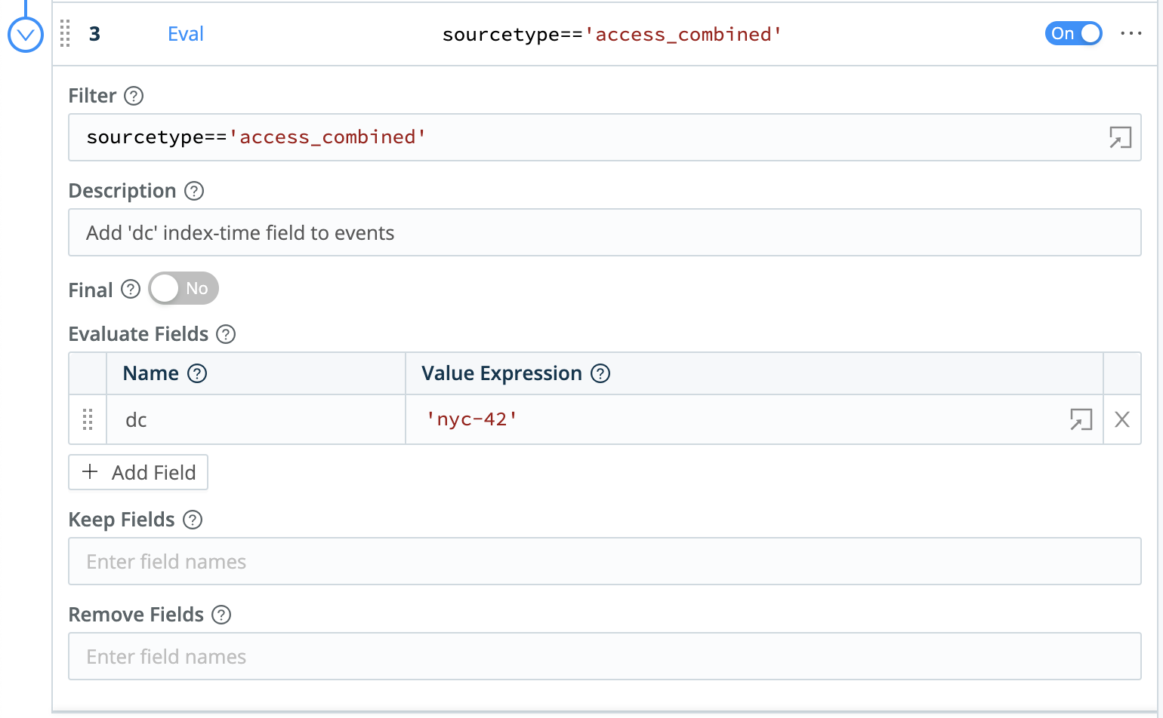Edit the Description text field
This screenshot has height=718, width=1163.
(x=604, y=232)
